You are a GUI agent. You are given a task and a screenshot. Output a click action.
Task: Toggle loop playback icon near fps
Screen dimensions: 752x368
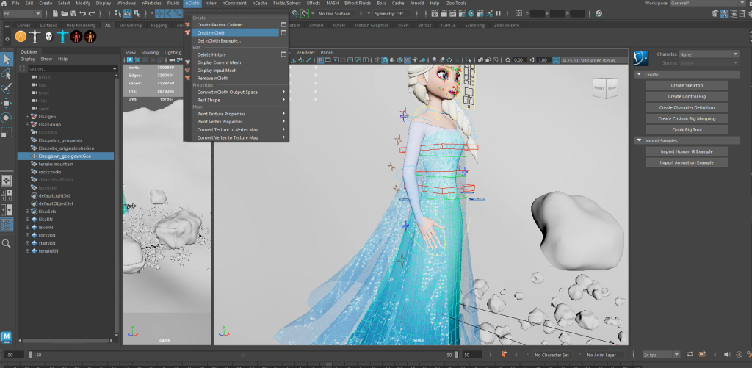(x=690, y=355)
